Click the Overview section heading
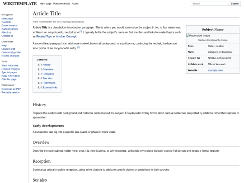The width and height of the screenshot is (244, 183). coord(41,142)
